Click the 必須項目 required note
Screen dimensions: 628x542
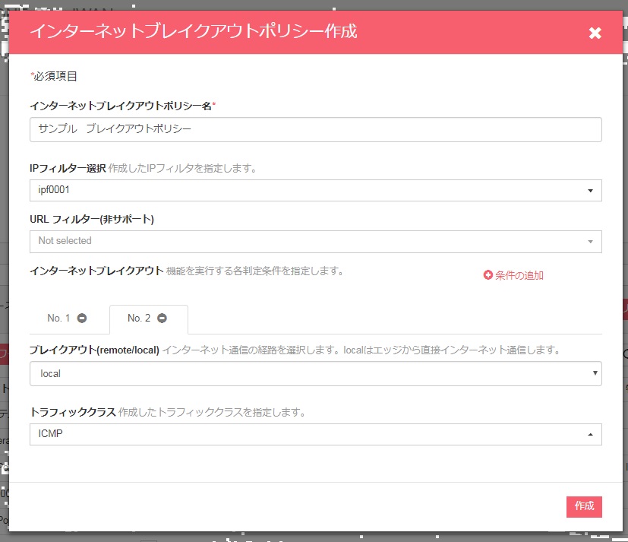coord(54,76)
